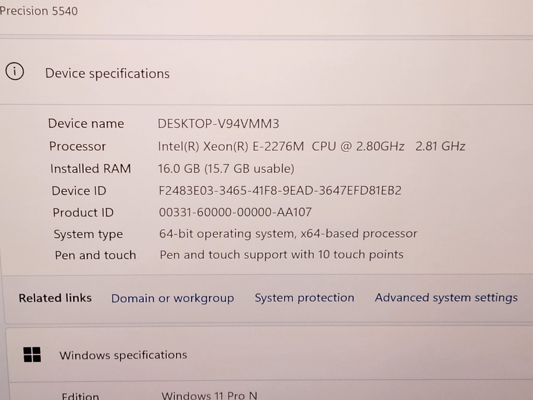533x400 pixels.
Task: Select the Intel(R) Xeon(R) E-2276M processor value
Action: coord(311,146)
